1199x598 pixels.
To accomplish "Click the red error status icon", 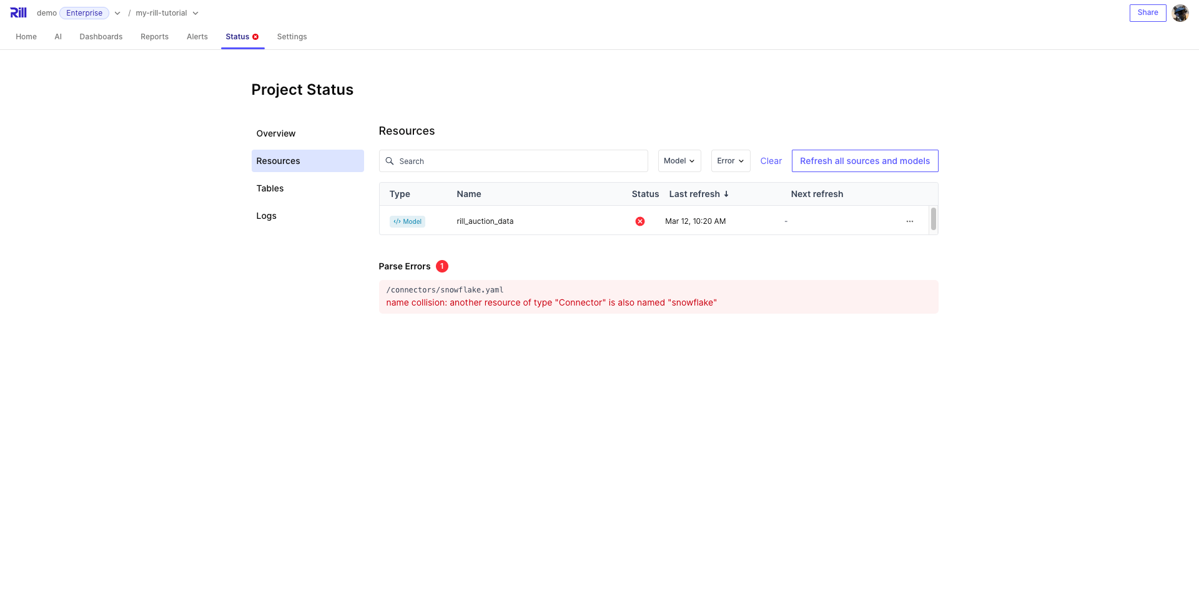I will tap(640, 221).
